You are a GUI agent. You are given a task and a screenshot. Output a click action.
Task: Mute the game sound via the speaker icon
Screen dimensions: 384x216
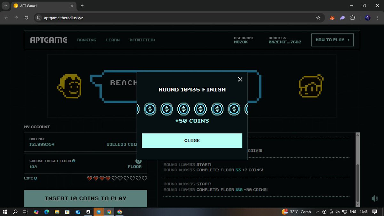click(374, 198)
